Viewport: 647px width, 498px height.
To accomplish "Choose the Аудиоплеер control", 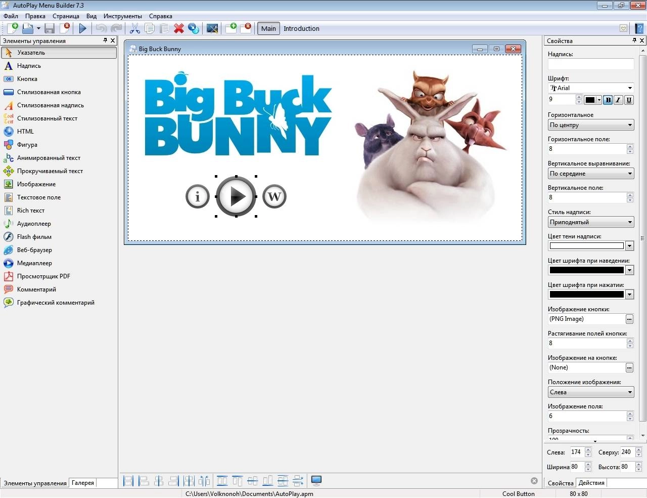I will (x=59, y=224).
